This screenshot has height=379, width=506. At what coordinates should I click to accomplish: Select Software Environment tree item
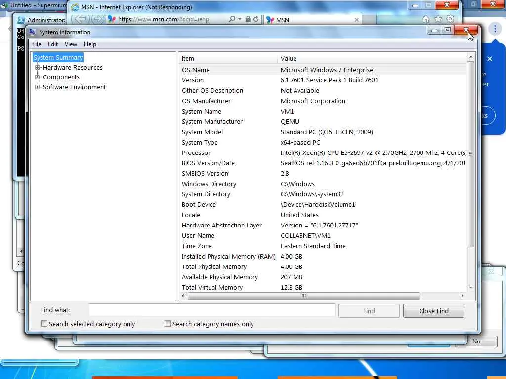[74, 87]
